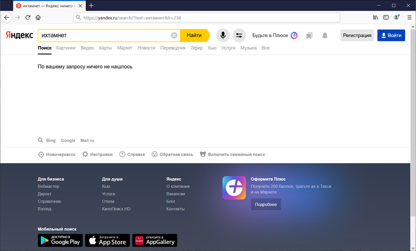Click the ихтамнет search input field
The height and width of the screenshot is (251, 416).
coord(105,35)
